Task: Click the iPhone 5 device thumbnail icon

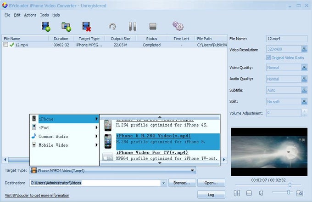Action: point(108,141)
